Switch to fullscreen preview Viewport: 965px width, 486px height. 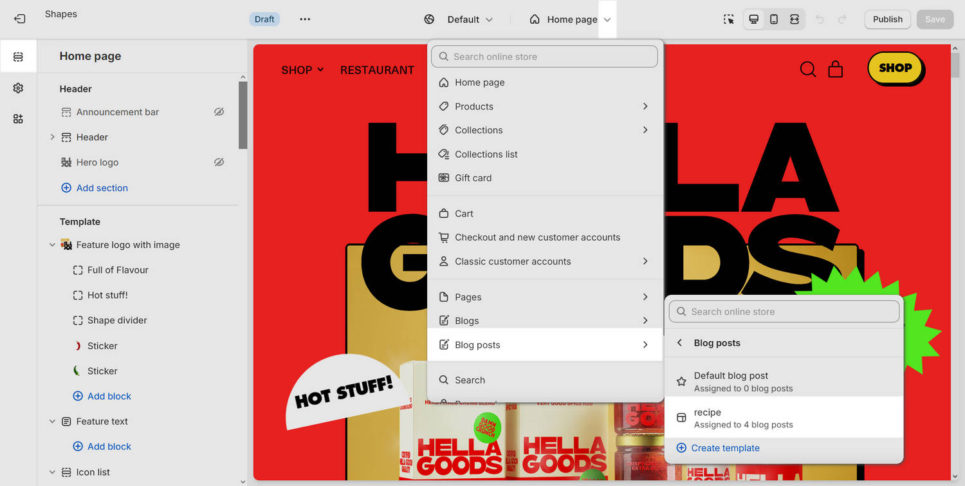[x=795, y=19]
